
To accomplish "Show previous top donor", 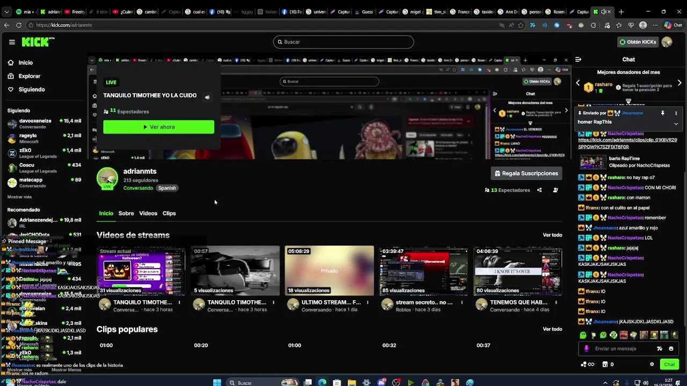I will 578,83.
